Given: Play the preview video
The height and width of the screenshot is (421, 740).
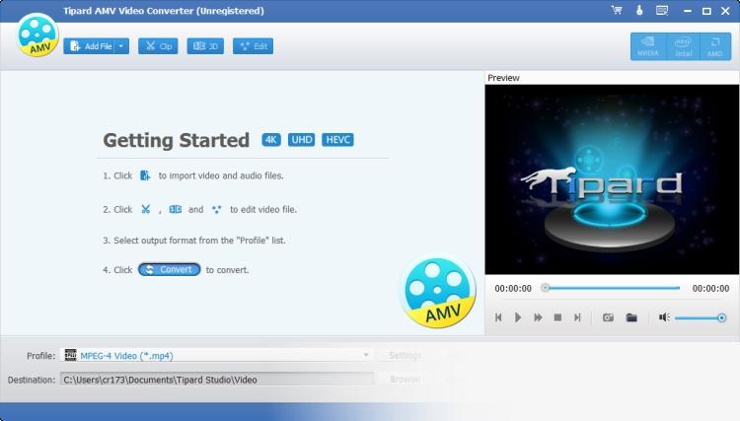Looking at the screenshot, I should (x=518, y=317).
